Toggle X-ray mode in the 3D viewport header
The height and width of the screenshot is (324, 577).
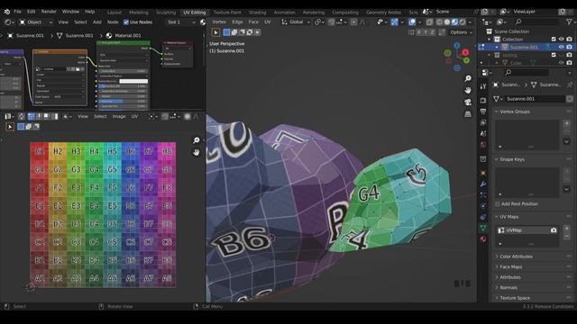click(x=429, y=22)
